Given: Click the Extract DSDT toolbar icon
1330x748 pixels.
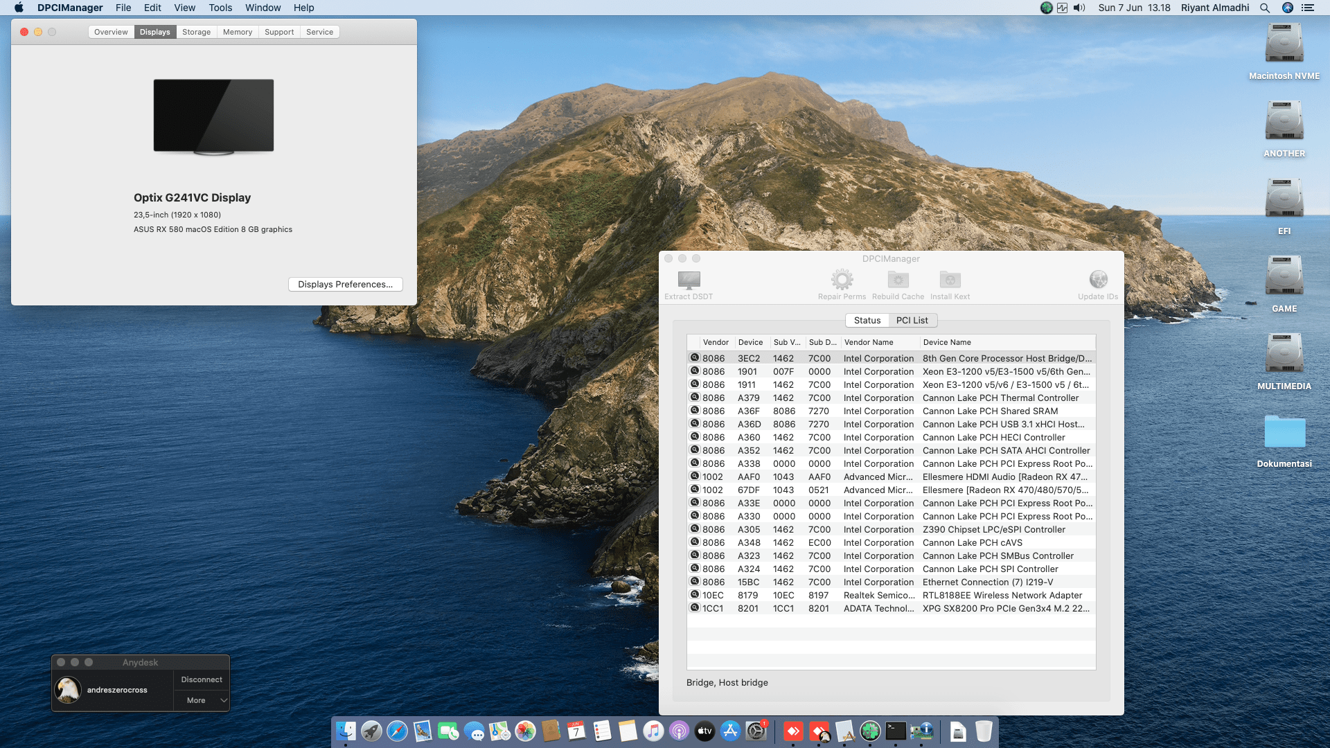Looking at the screenshot, I should 689,280.
